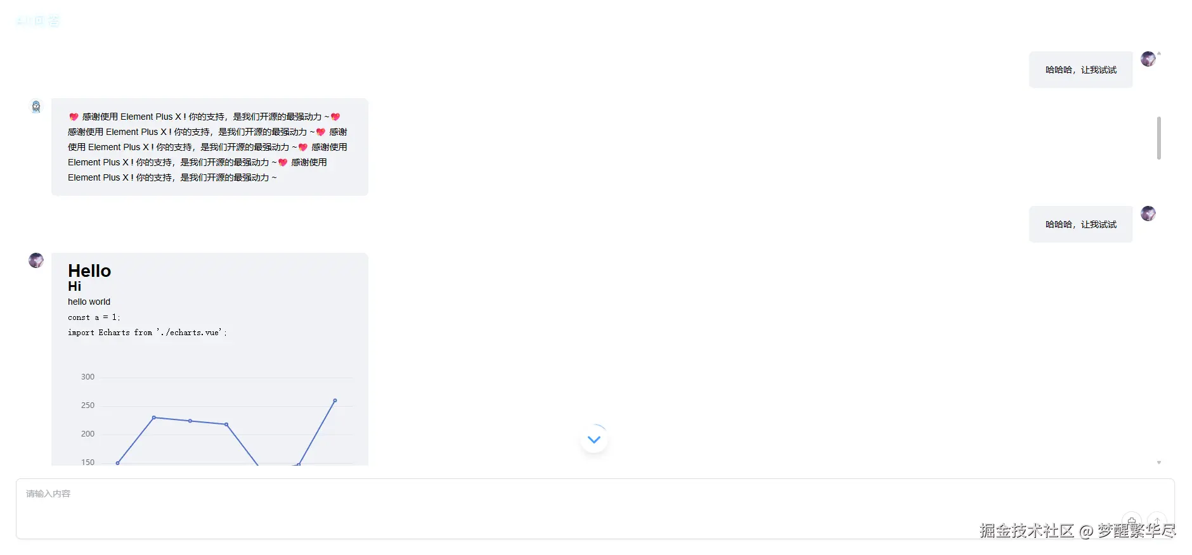The image size is (1192, 555).
Task: Click the second data point on the line chart
Action: click(154, 418)
